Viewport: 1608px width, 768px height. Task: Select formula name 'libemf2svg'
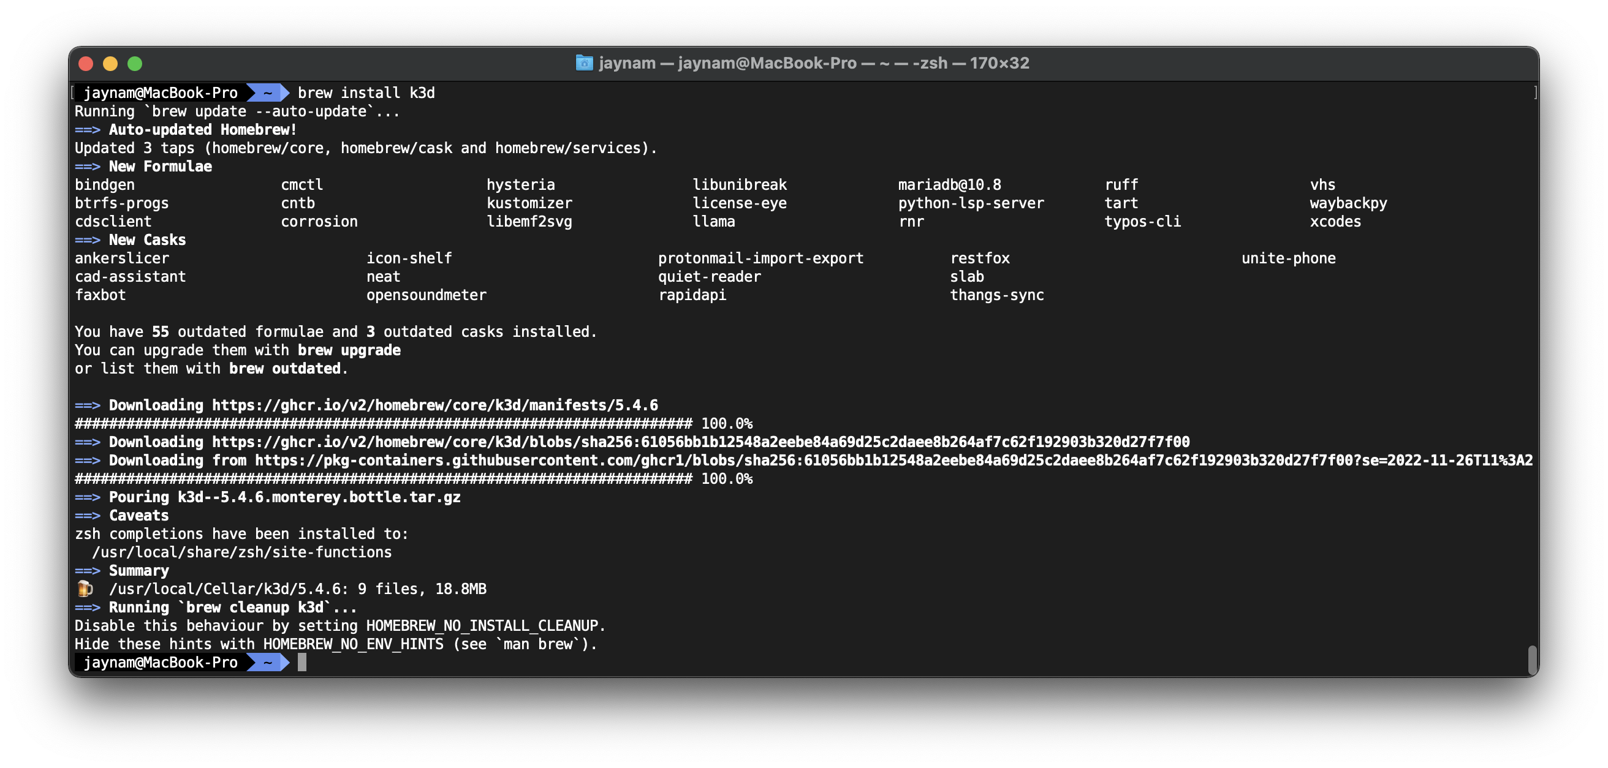pyautogui.click(x=529, y=222)
